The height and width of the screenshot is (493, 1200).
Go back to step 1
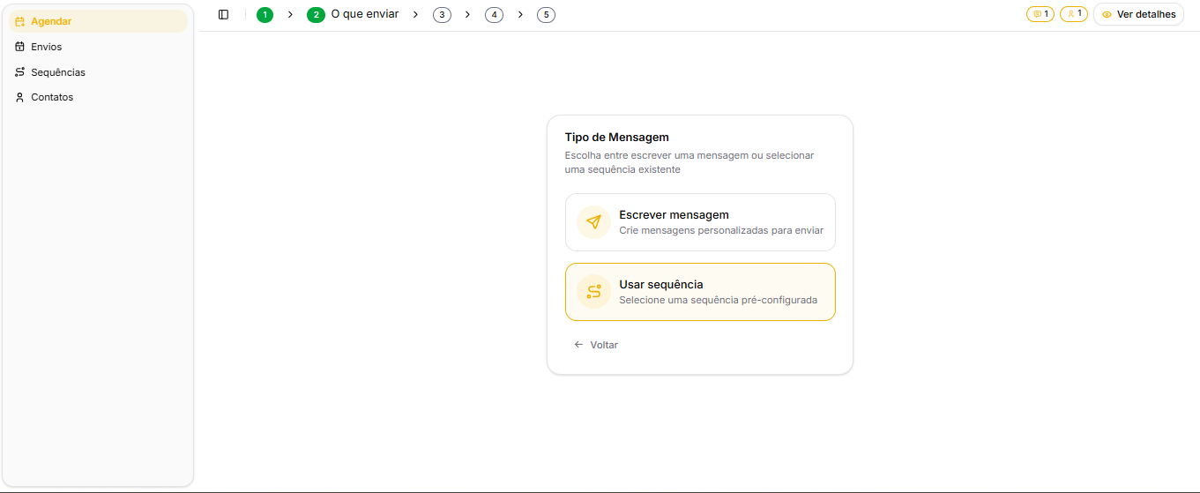point(265,14)
